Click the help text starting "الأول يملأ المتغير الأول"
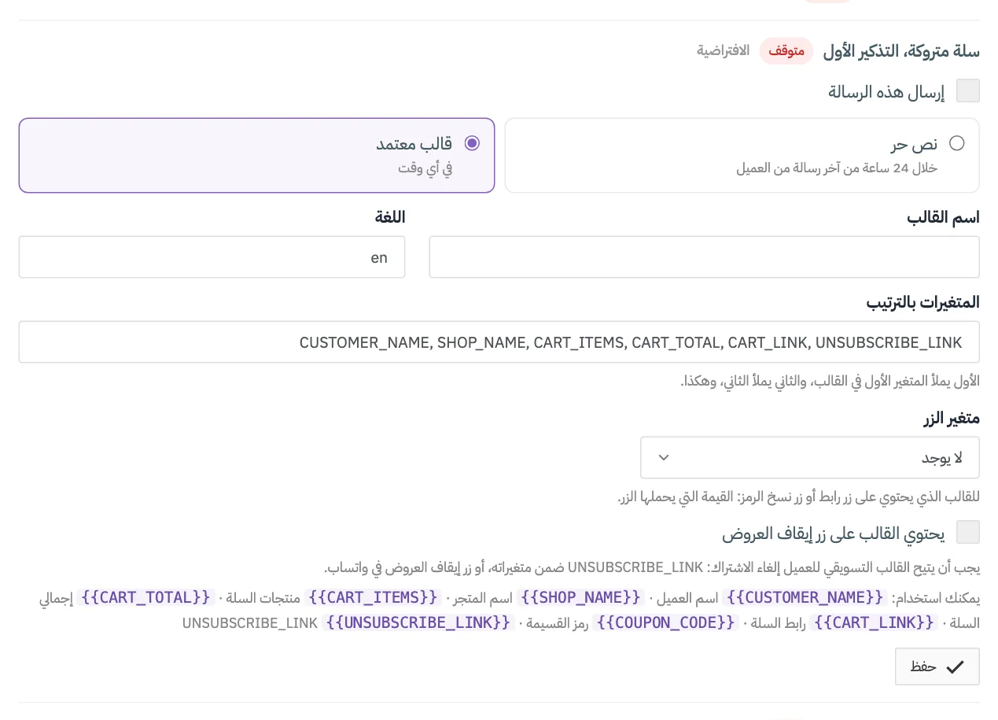 click(x=830, y=381)
